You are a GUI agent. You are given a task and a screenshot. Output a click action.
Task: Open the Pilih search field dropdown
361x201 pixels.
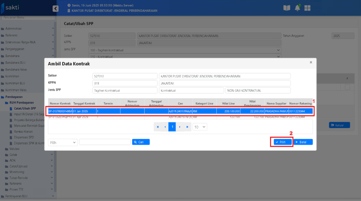[63, 142]
